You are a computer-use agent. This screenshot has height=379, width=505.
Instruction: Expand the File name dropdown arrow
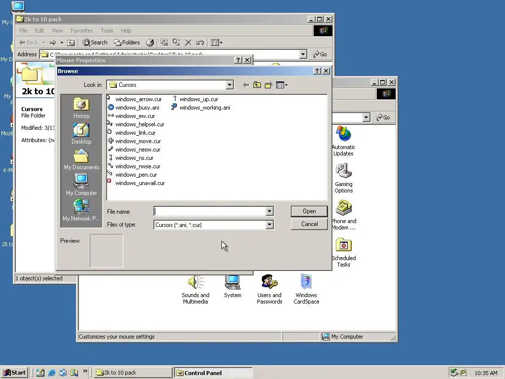click(x=269, y=211)
